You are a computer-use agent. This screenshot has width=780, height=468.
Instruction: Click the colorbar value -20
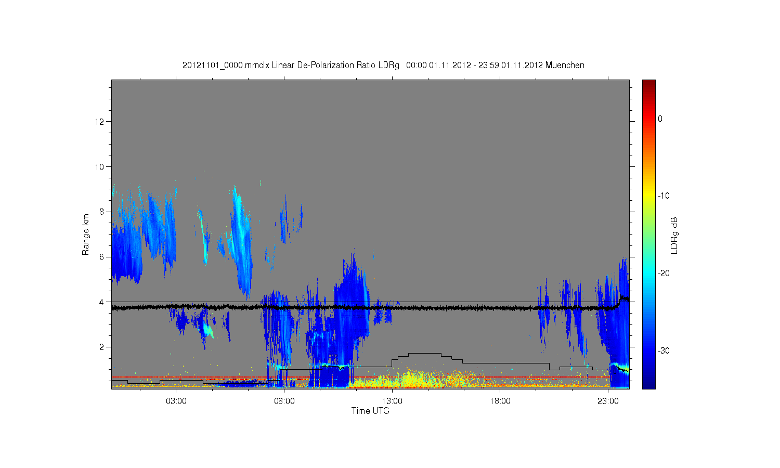pos(664,274)
